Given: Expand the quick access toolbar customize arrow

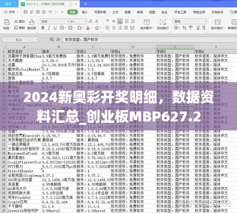Looking at the screenshot, I should (63, 12).
